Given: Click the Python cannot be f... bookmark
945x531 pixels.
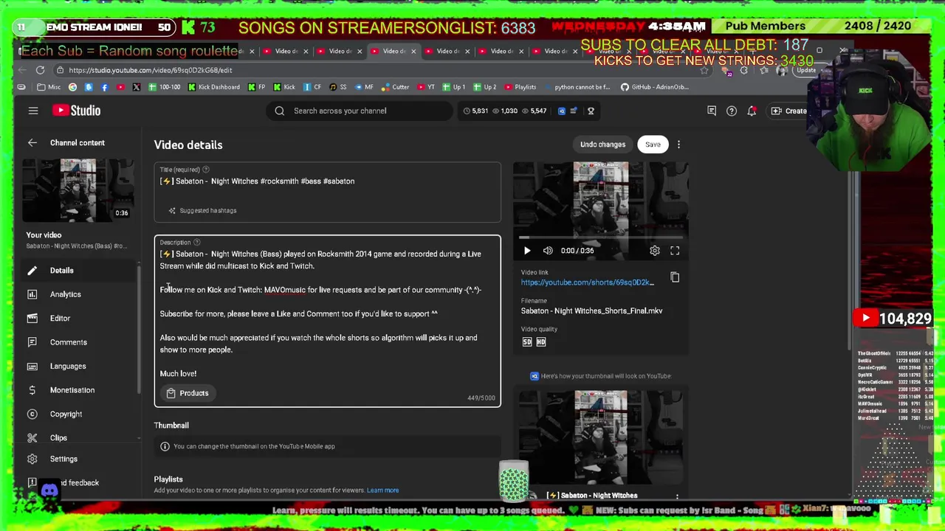Looking at the screenshot, I should pos(577,87).
